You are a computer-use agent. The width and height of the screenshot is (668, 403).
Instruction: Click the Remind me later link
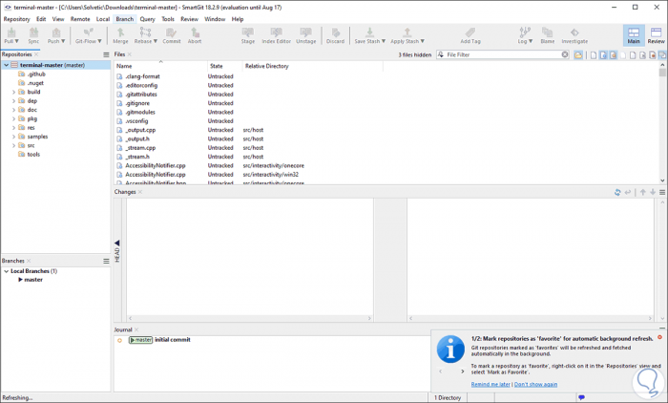click(x=491, y=384)
